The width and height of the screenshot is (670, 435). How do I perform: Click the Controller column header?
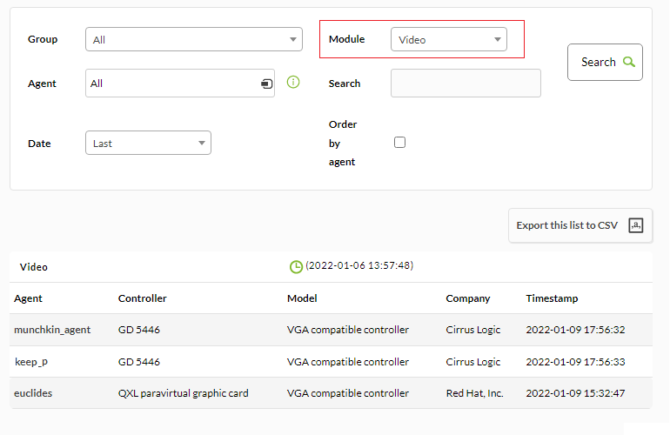[143, 298]
